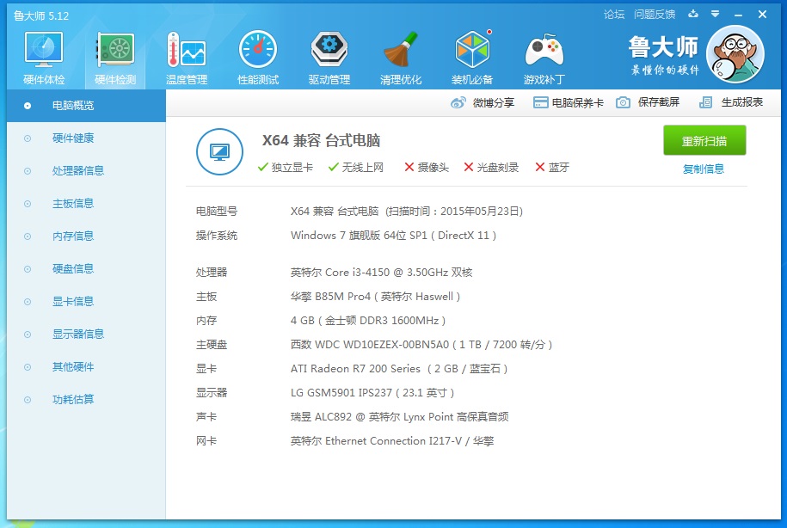Click memory value 4 GB 金士顿 DDR3

tap(368, 321)
